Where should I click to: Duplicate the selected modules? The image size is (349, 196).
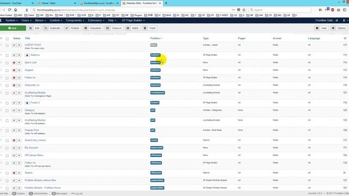pos(52,28)
